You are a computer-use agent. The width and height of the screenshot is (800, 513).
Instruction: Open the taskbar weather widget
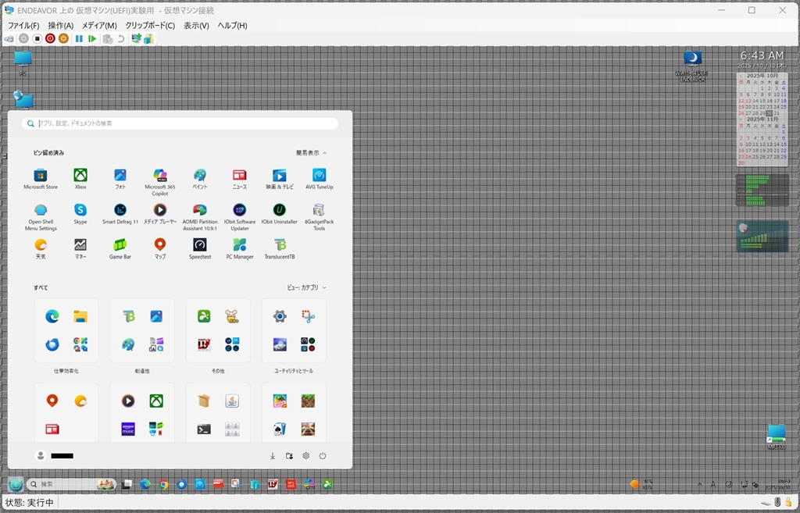(641, 484)
